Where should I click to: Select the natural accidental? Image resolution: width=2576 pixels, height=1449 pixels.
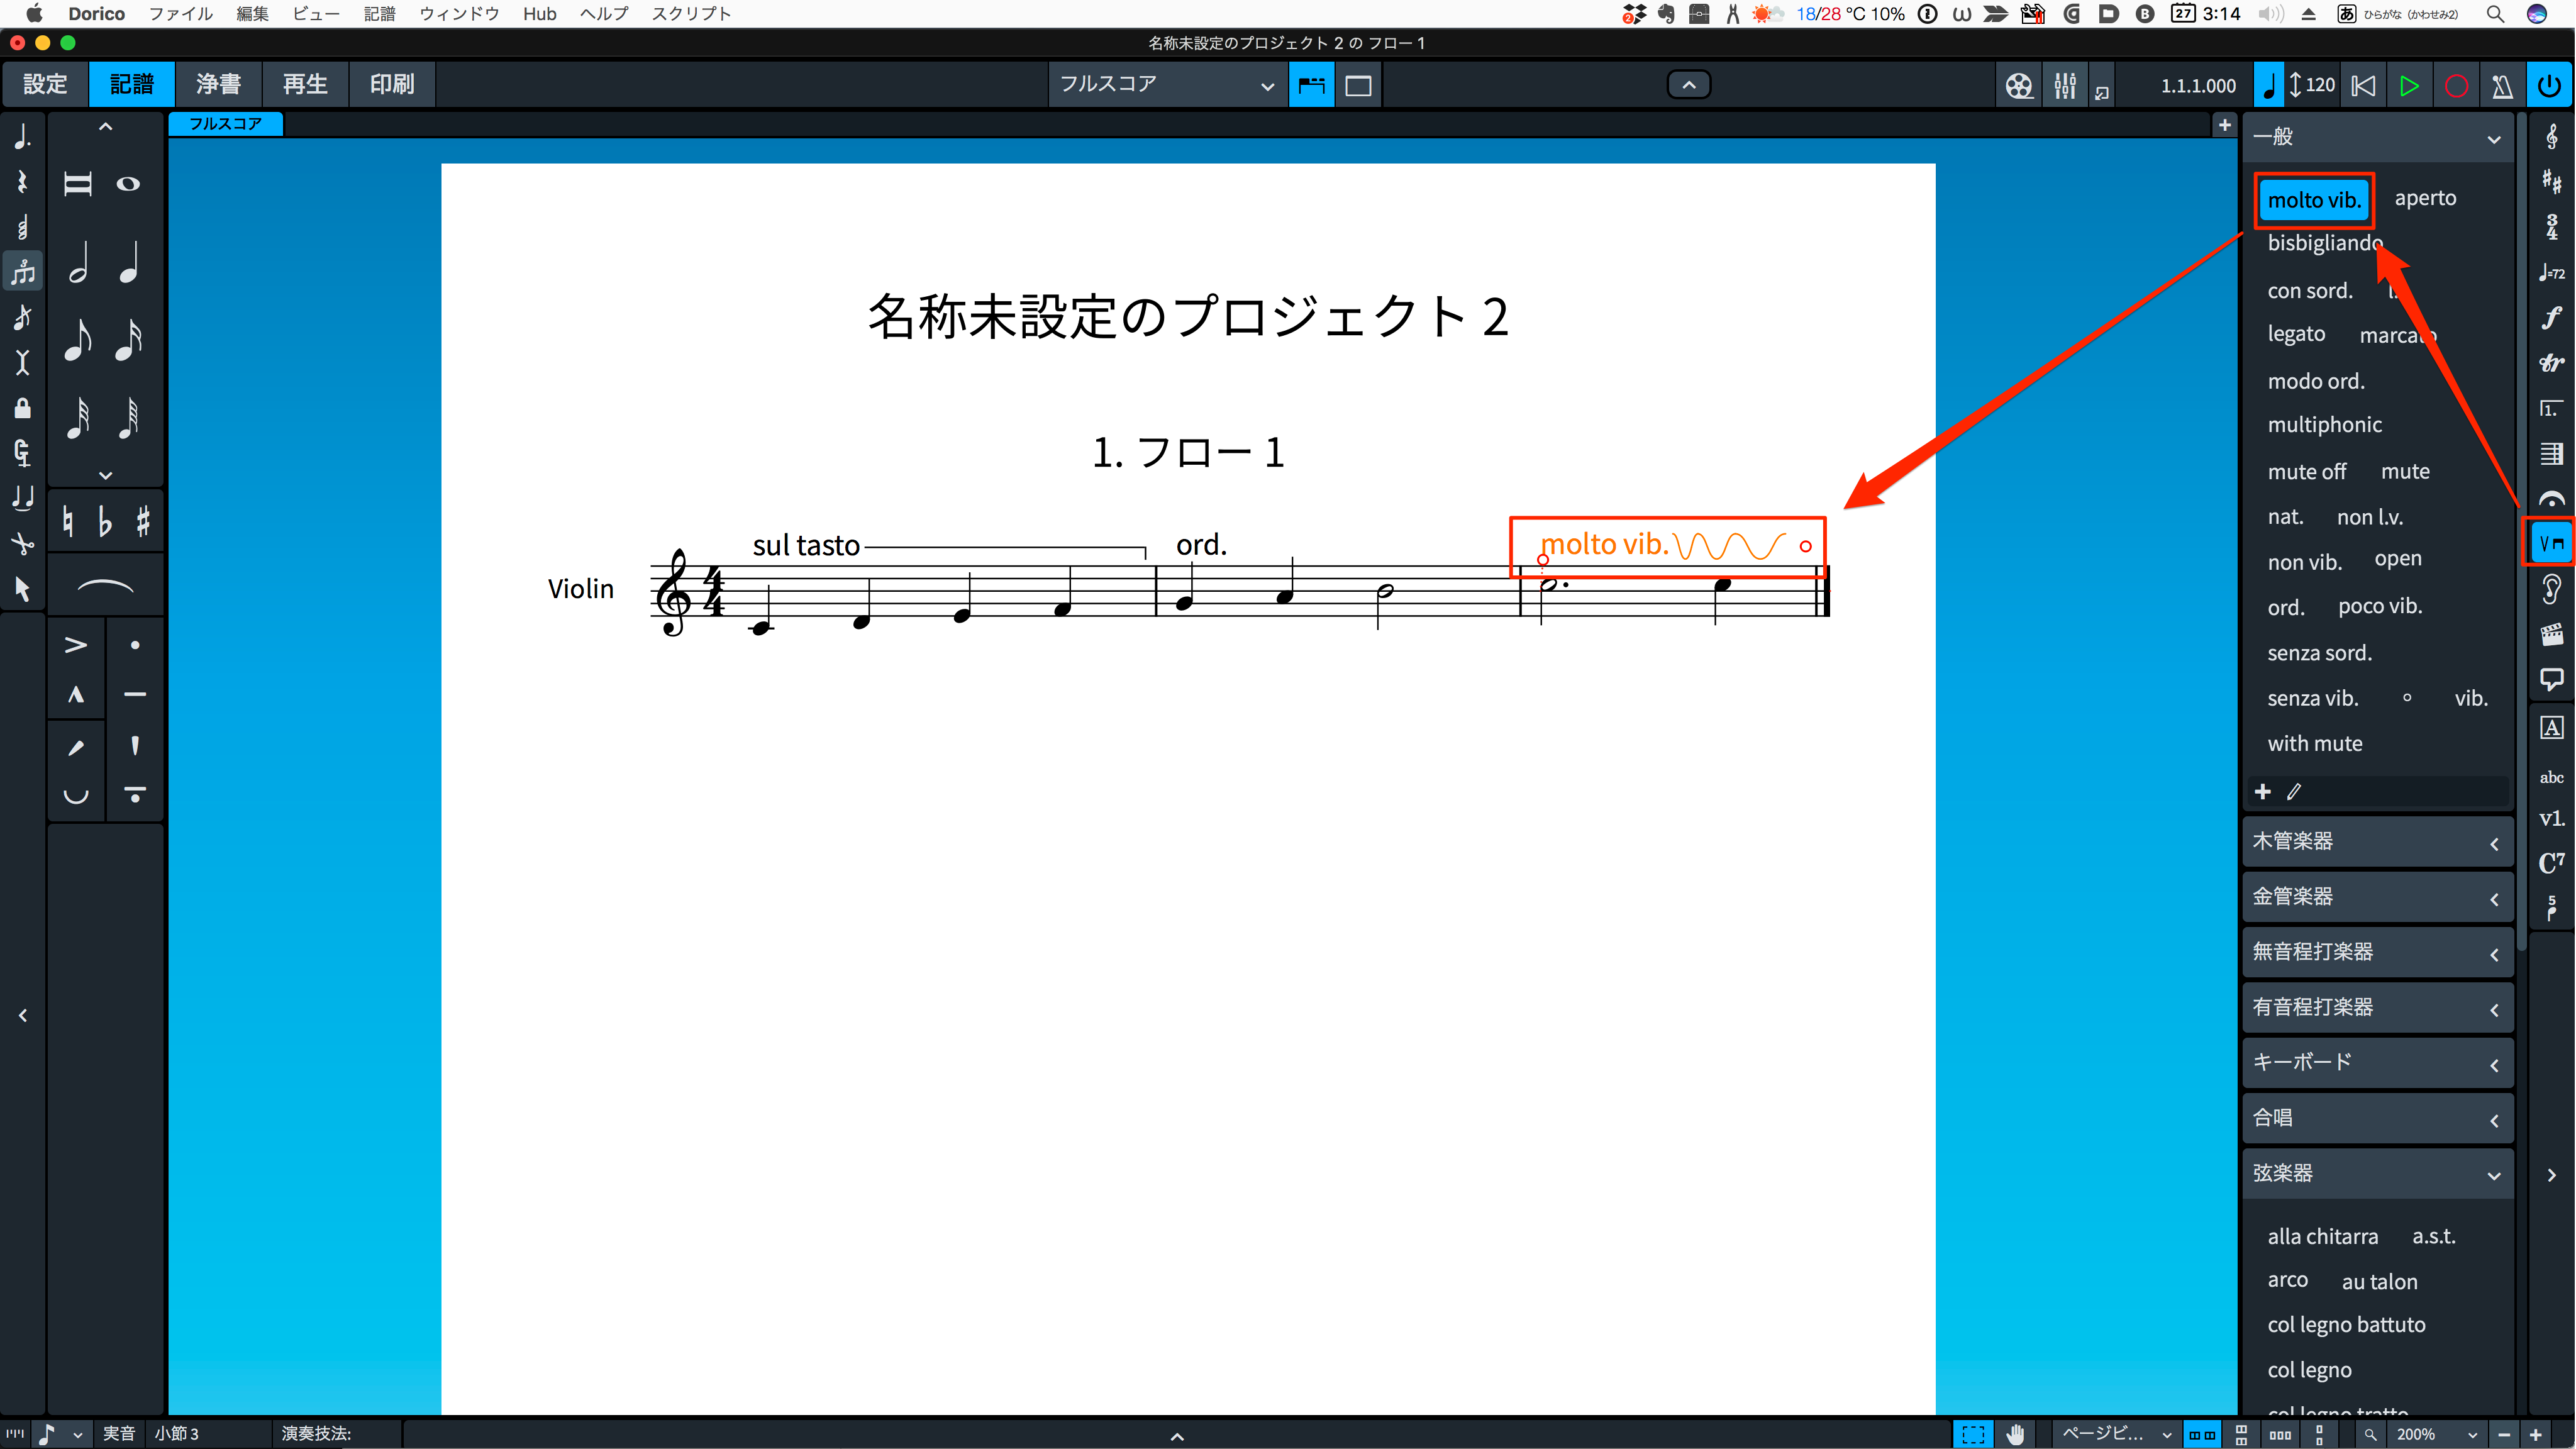click(x=68, y=521)
